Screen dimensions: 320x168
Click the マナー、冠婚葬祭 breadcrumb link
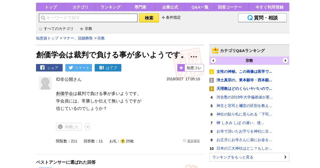78,38
